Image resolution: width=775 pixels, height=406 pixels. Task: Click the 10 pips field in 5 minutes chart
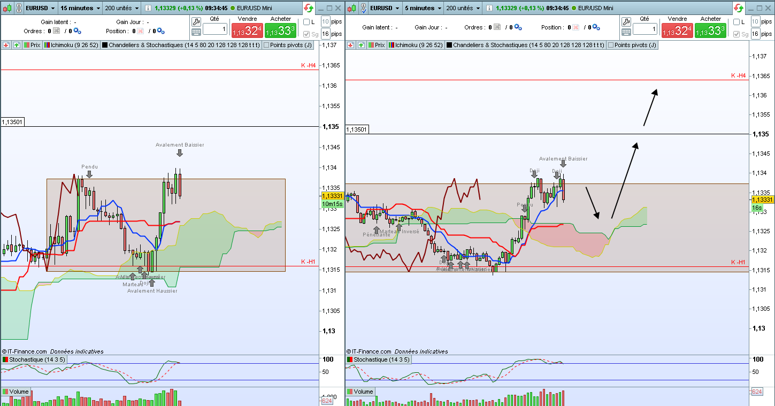click(x=755, y=21)
